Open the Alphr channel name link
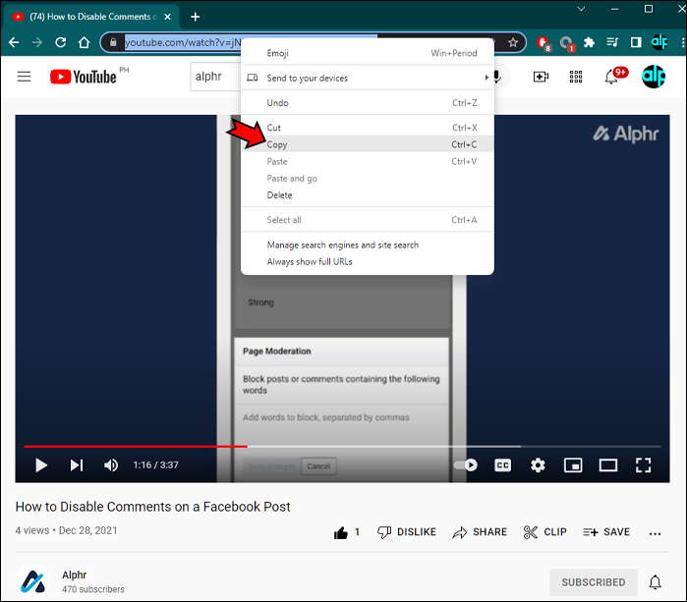Screen dimensions: 687x602 point(74,575)
